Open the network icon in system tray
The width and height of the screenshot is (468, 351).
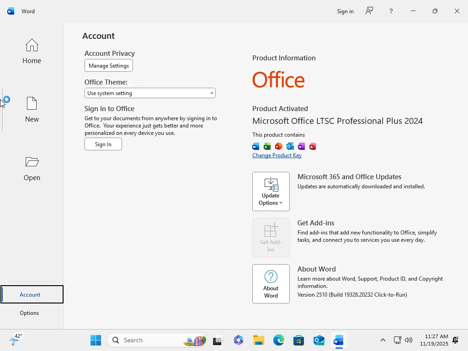pyautogui.click(x=397, y=340)
